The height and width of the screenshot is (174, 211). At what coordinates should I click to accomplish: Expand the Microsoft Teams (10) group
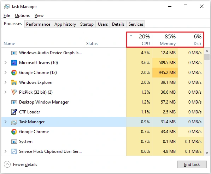[6, 63]
